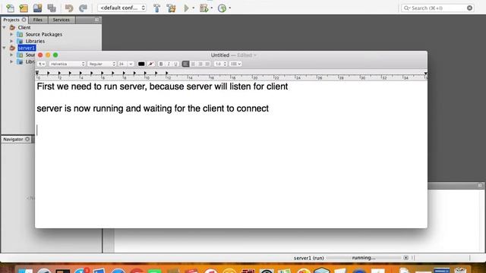Click the NetBeans search field
Image resolution: width=486 pixels, height=273 pixels.
(x=437, y=8)
